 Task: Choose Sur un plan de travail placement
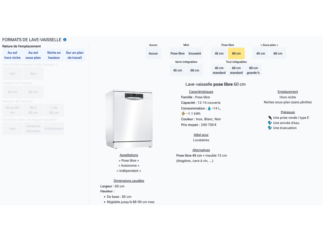(75, 55)
